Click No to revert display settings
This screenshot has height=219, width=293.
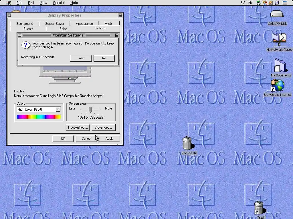pyautogui.click(x=104, y=58)
